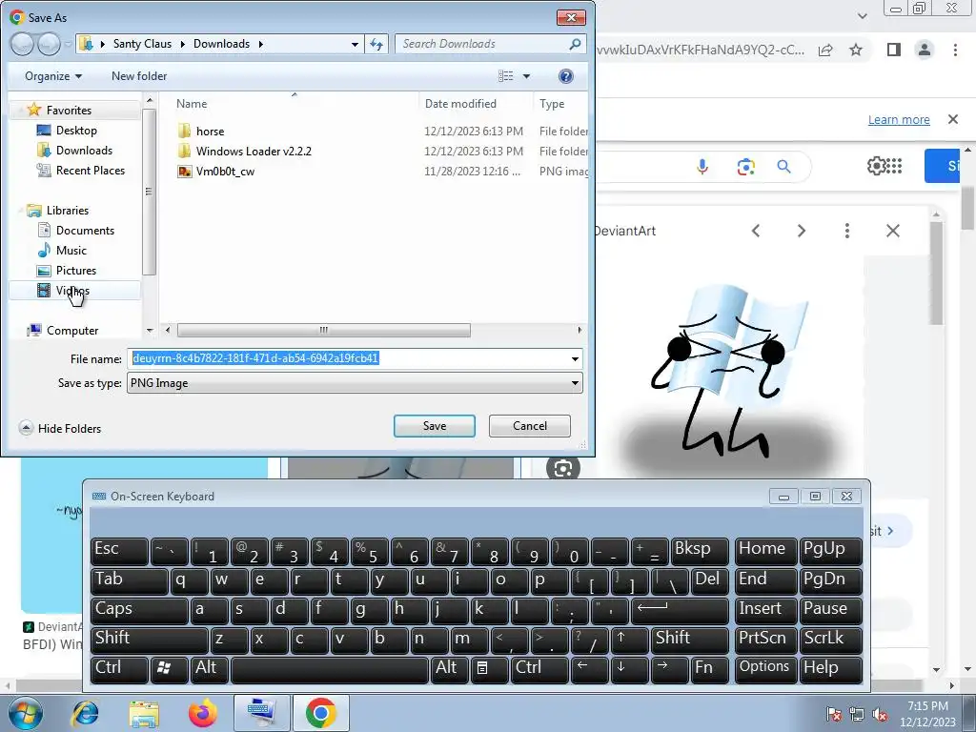
Task: Select Desktop in the navigation pane
Action: 76,130
